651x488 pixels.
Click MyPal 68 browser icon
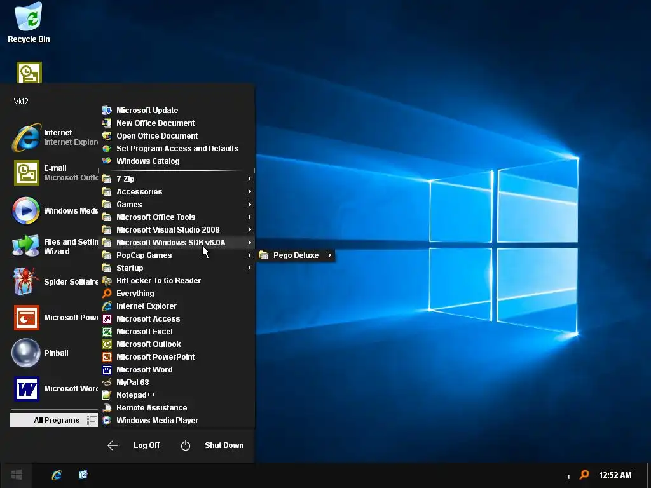[107, 383]
